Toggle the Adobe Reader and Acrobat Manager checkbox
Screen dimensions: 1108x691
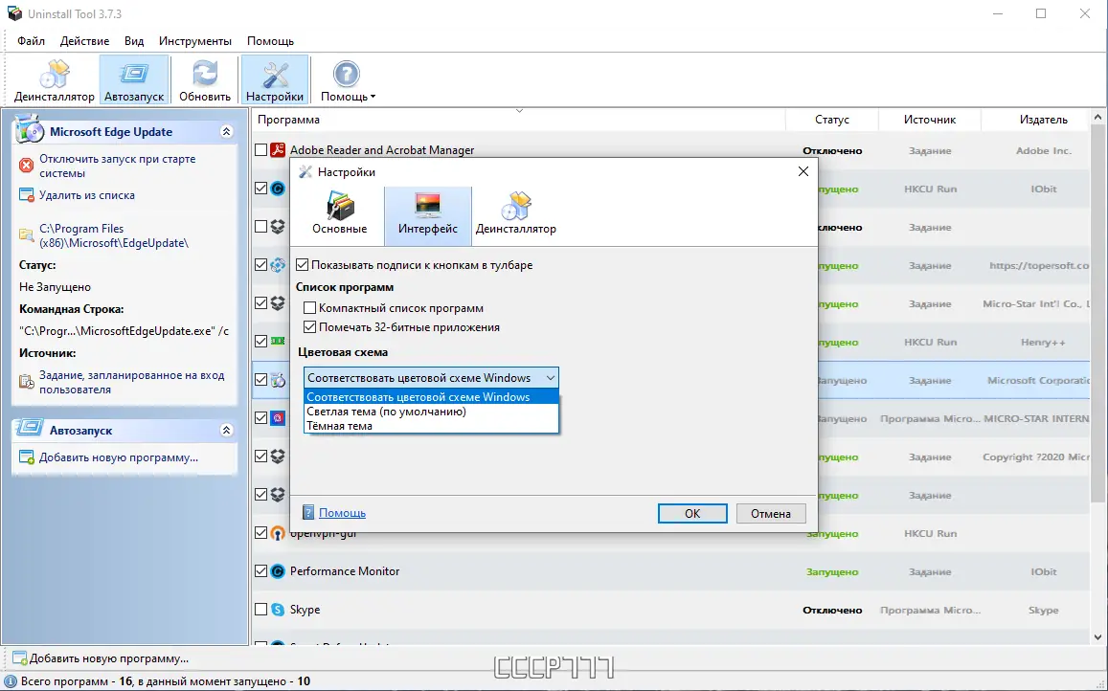[260, 150]
